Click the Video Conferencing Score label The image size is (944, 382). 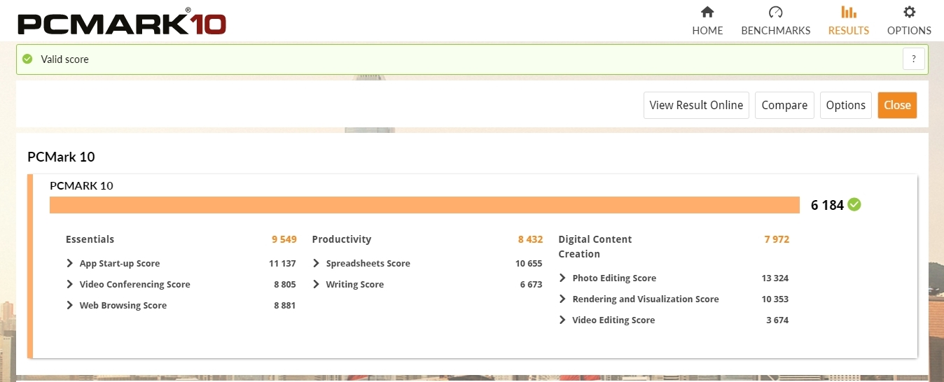click(134, 285)
